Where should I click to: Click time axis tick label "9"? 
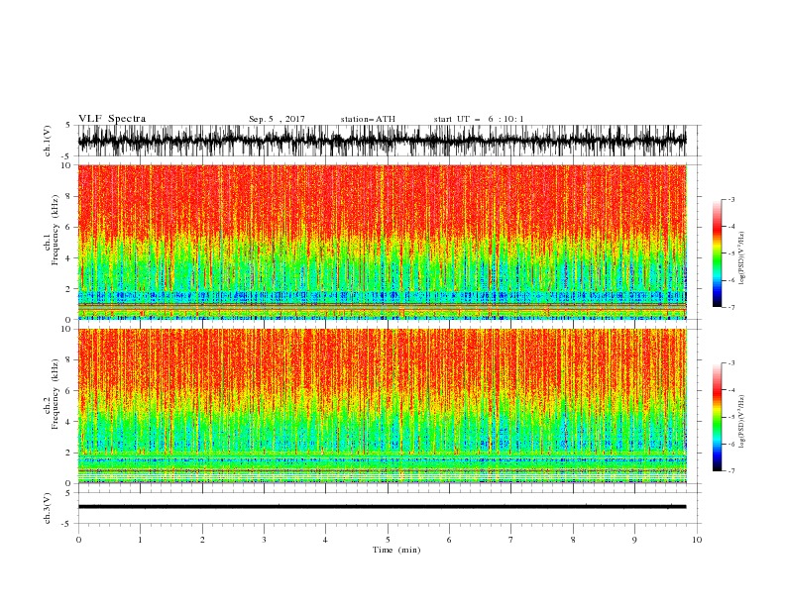634,540
